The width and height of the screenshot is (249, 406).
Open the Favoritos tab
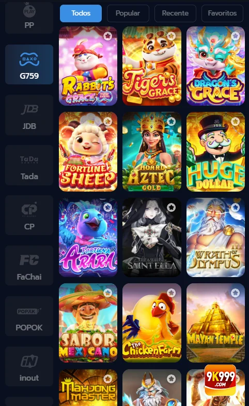pos(222,13)
